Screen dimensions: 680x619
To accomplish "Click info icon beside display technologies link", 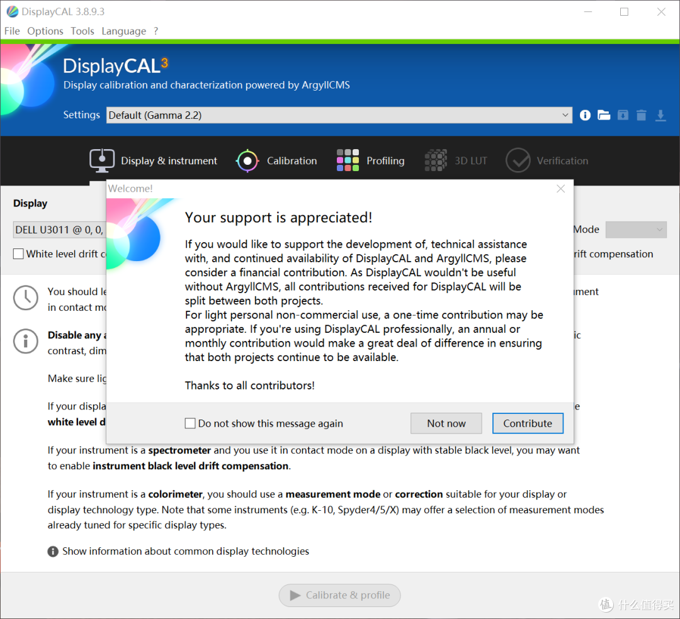I will 53,552.
